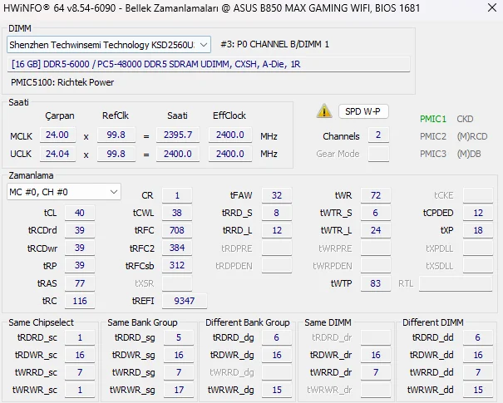Click the tXP value 18
503x403 pixels.
(x=478, y=230)
